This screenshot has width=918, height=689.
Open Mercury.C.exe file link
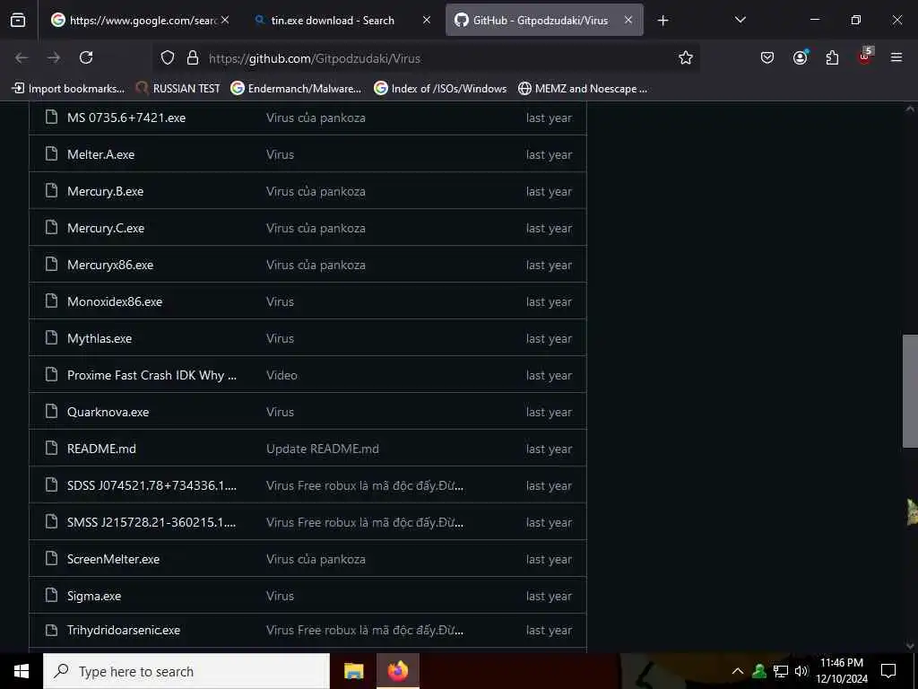pos(106,229)
